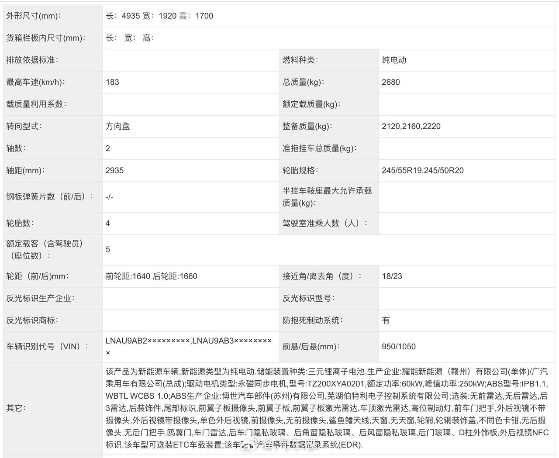Click the 载质量利用系数 label
The image size is (559, 458).
[x=36, y=104]
